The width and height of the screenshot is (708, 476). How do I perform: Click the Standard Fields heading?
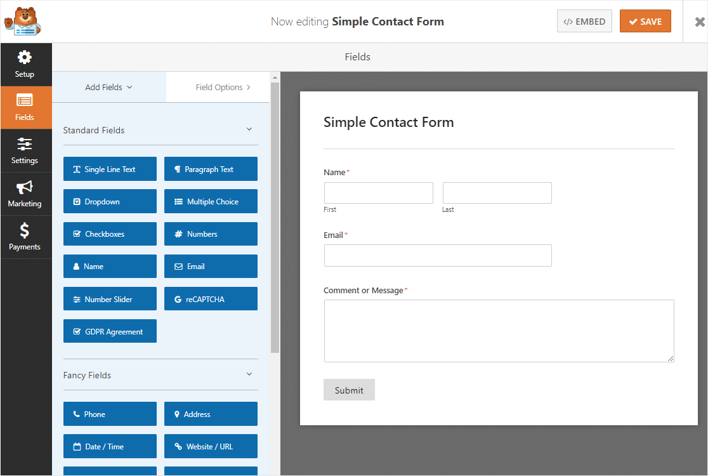94,130
